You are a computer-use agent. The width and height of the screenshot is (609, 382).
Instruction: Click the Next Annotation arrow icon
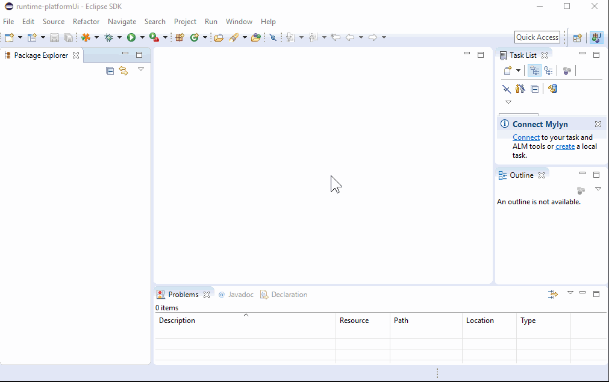tap(290, 37)
